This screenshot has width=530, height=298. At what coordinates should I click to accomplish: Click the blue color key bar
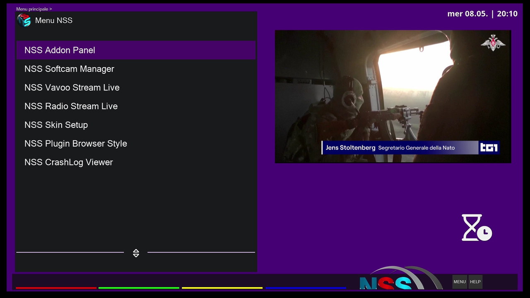pos(306,288)
